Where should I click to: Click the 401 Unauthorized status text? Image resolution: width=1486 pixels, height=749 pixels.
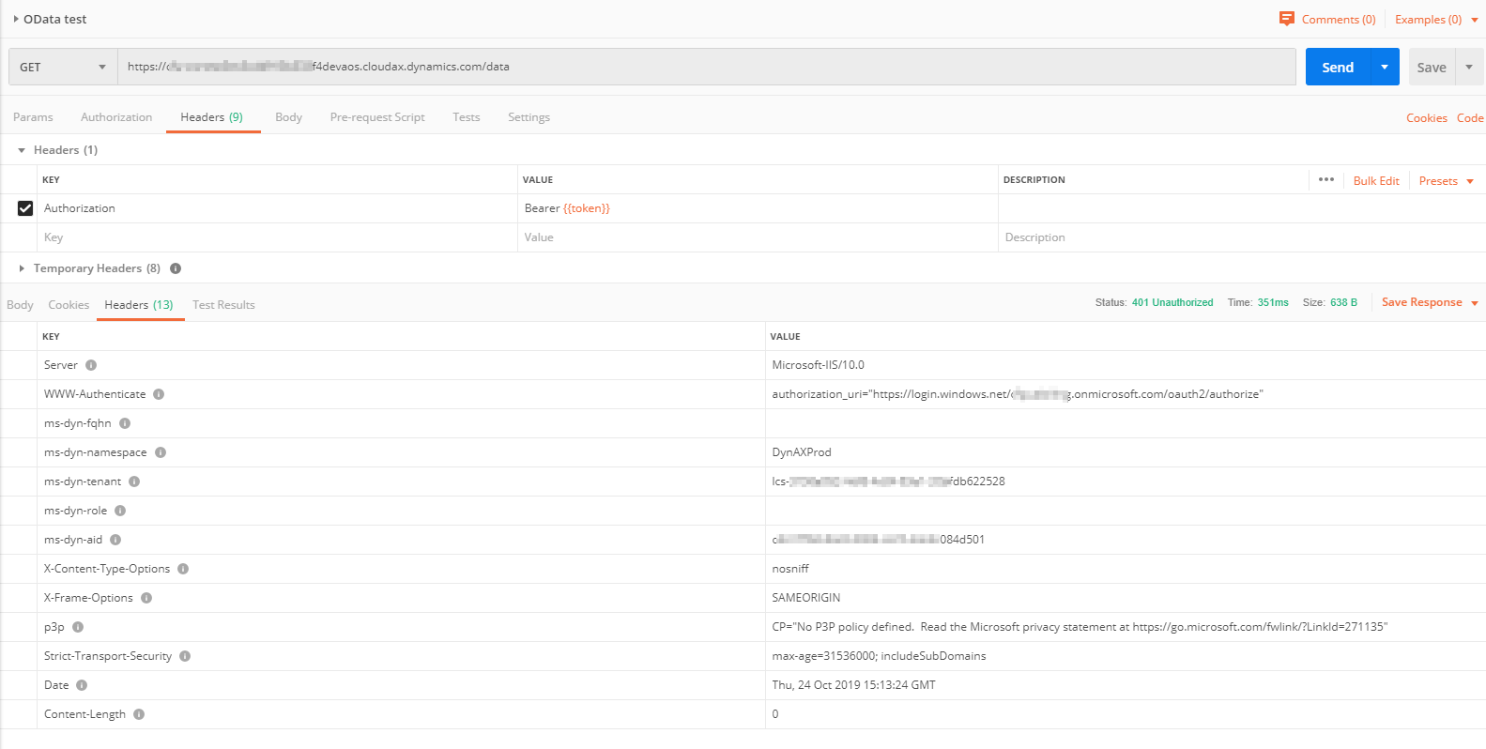[1172, 302]
